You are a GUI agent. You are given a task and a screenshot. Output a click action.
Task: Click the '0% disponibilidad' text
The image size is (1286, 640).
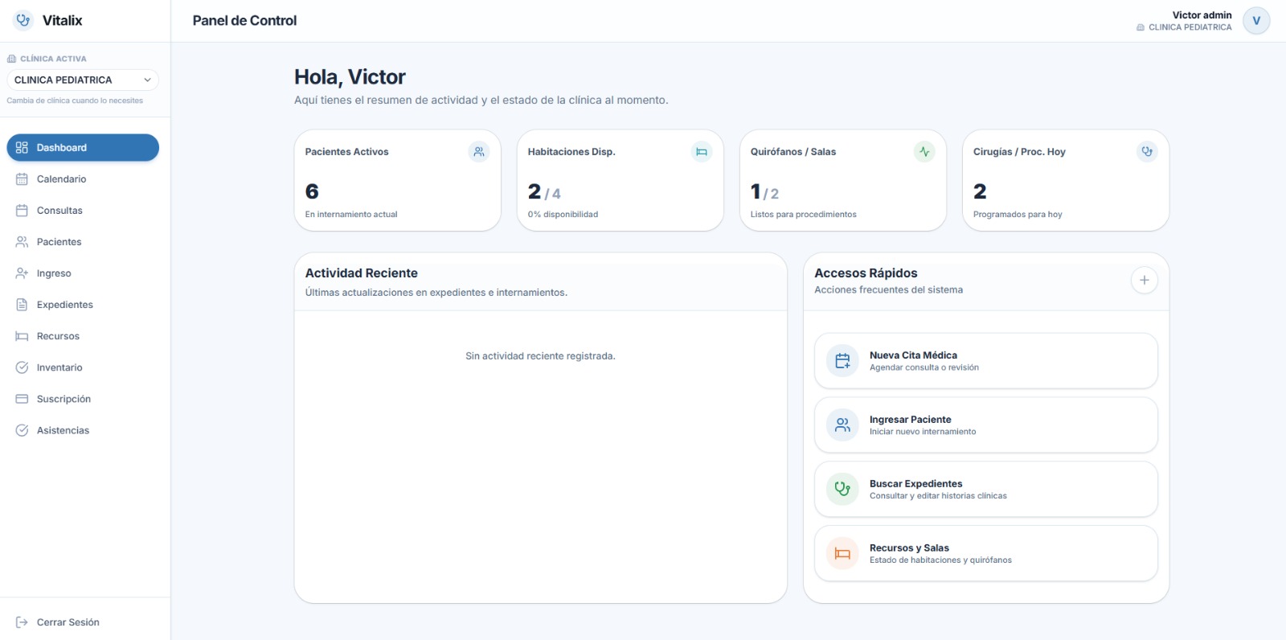(563, 215)
